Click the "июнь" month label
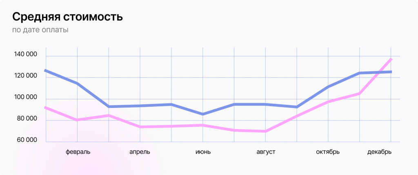Screen dimensions: 418x175 point(203,152)
